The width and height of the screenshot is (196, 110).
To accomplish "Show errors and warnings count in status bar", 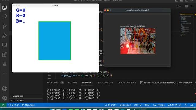I will (x=13, y=105).
